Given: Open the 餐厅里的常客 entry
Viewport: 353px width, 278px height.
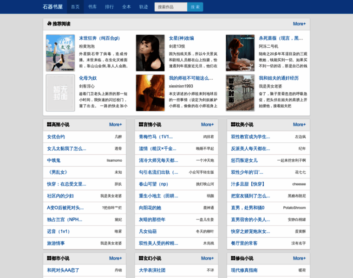Looking at the screenshot, I should coord(244,243).
